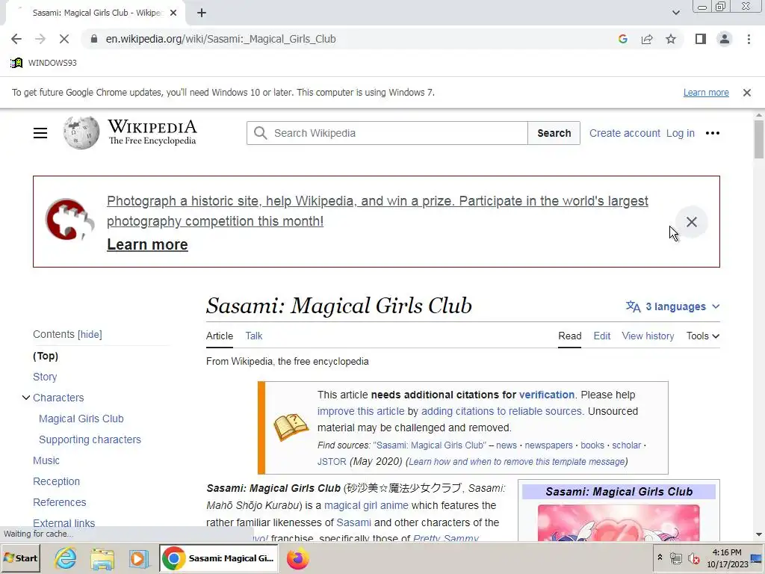The width and height of the screenshot is (765, 574).
Task: Open Chrome three-dot menu
Action: point(749,39)
